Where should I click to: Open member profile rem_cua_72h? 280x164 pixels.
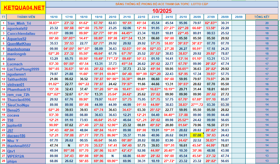18,95
